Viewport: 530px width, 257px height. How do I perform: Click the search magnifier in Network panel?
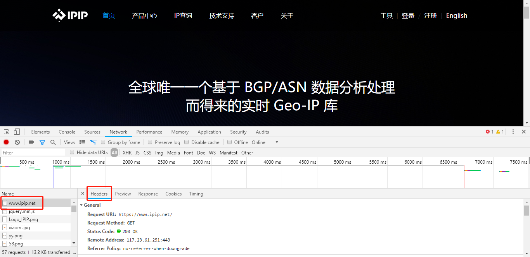[53, 142]
